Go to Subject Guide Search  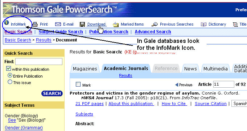[x=61, y=32]
